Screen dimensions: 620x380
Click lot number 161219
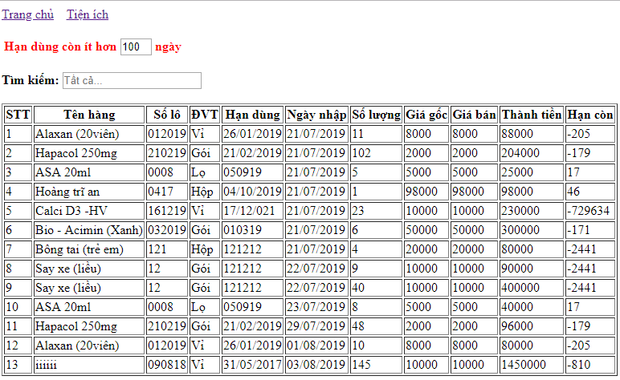(x=167, y=211)
